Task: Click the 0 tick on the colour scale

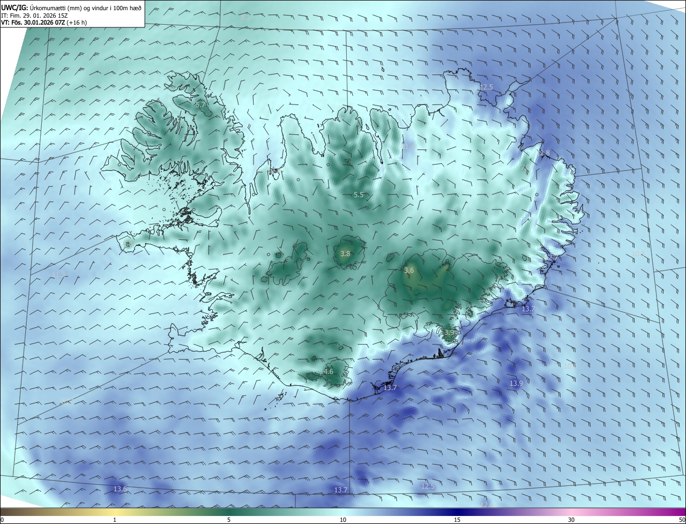Action: pos(2,520)
